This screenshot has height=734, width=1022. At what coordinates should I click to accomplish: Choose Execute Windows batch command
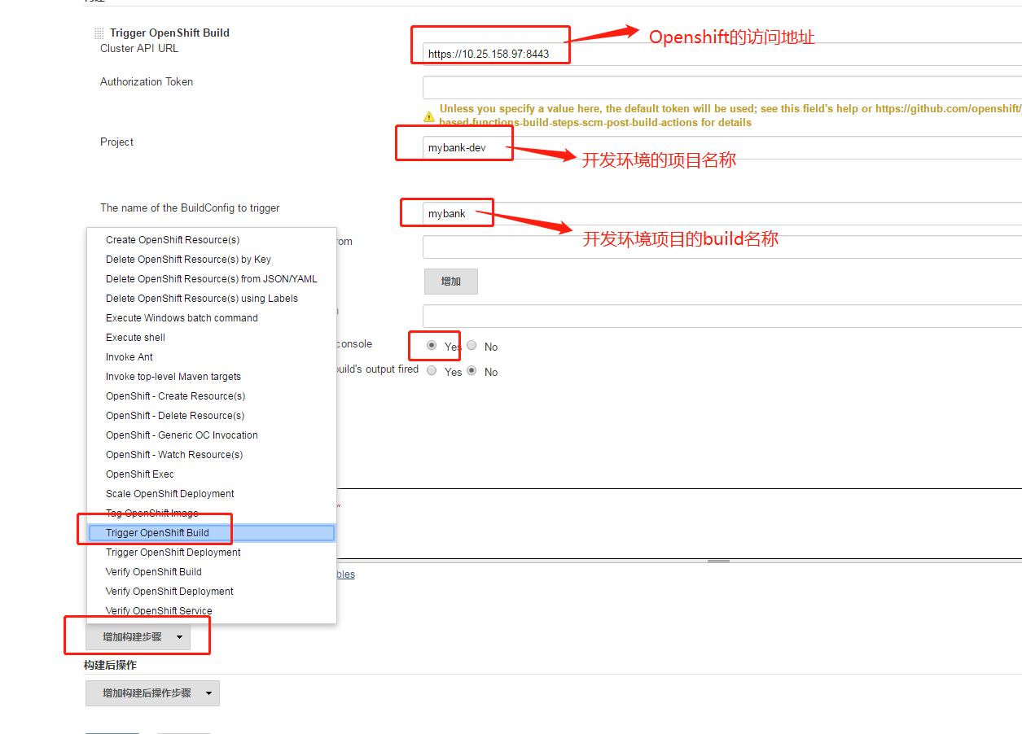(x=182, y=318)
